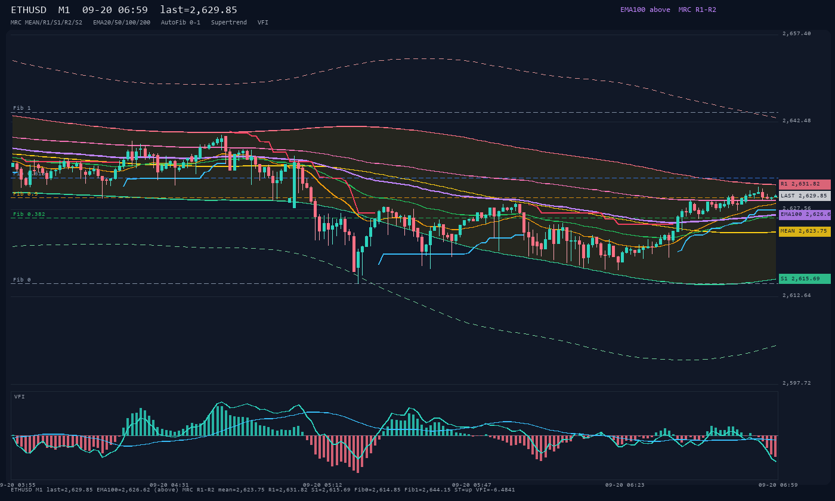
Task: Select the 09-20 05:47 time axis label
Action: click(x=472, y=485)
